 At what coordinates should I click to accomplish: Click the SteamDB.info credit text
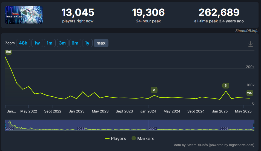pos(247,31)
